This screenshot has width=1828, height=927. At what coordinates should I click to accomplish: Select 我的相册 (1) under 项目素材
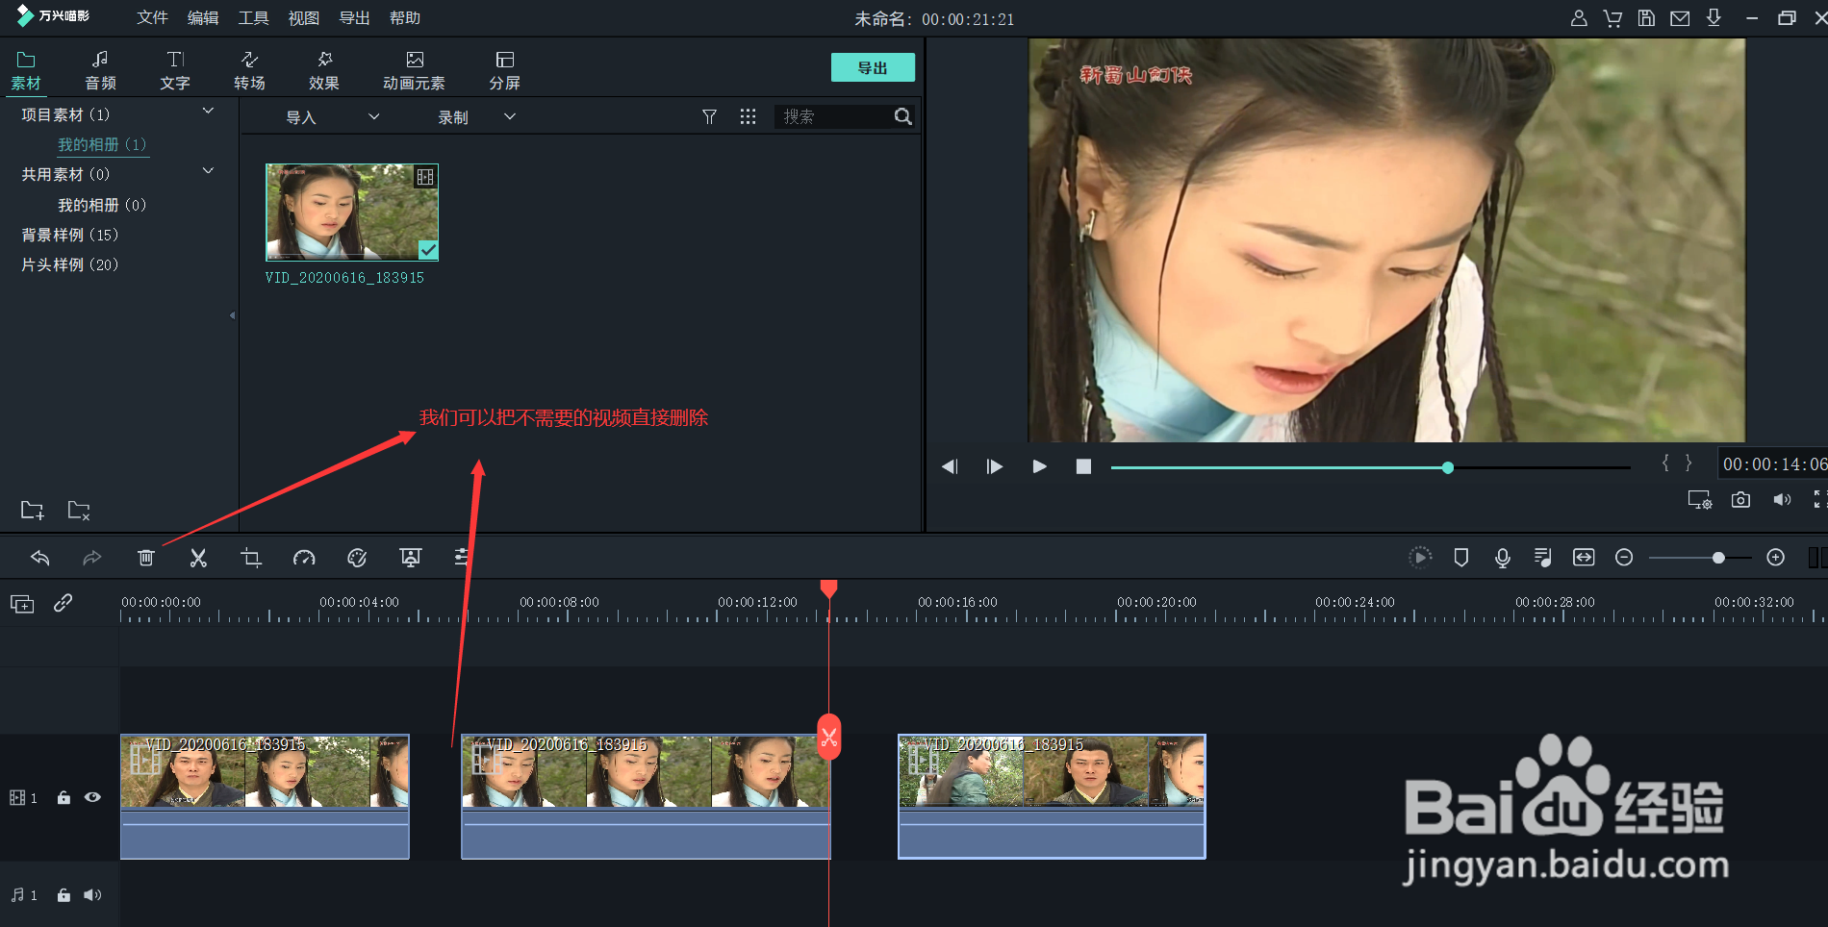(x=102, y=144)
